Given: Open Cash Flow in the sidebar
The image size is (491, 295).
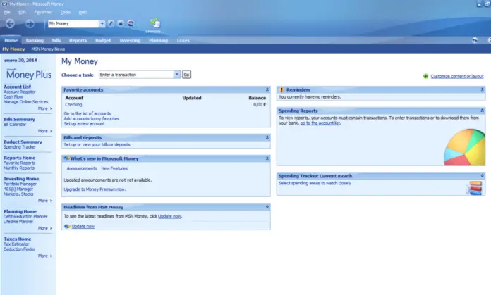Looking at the screenshot, I should point(13,97).
